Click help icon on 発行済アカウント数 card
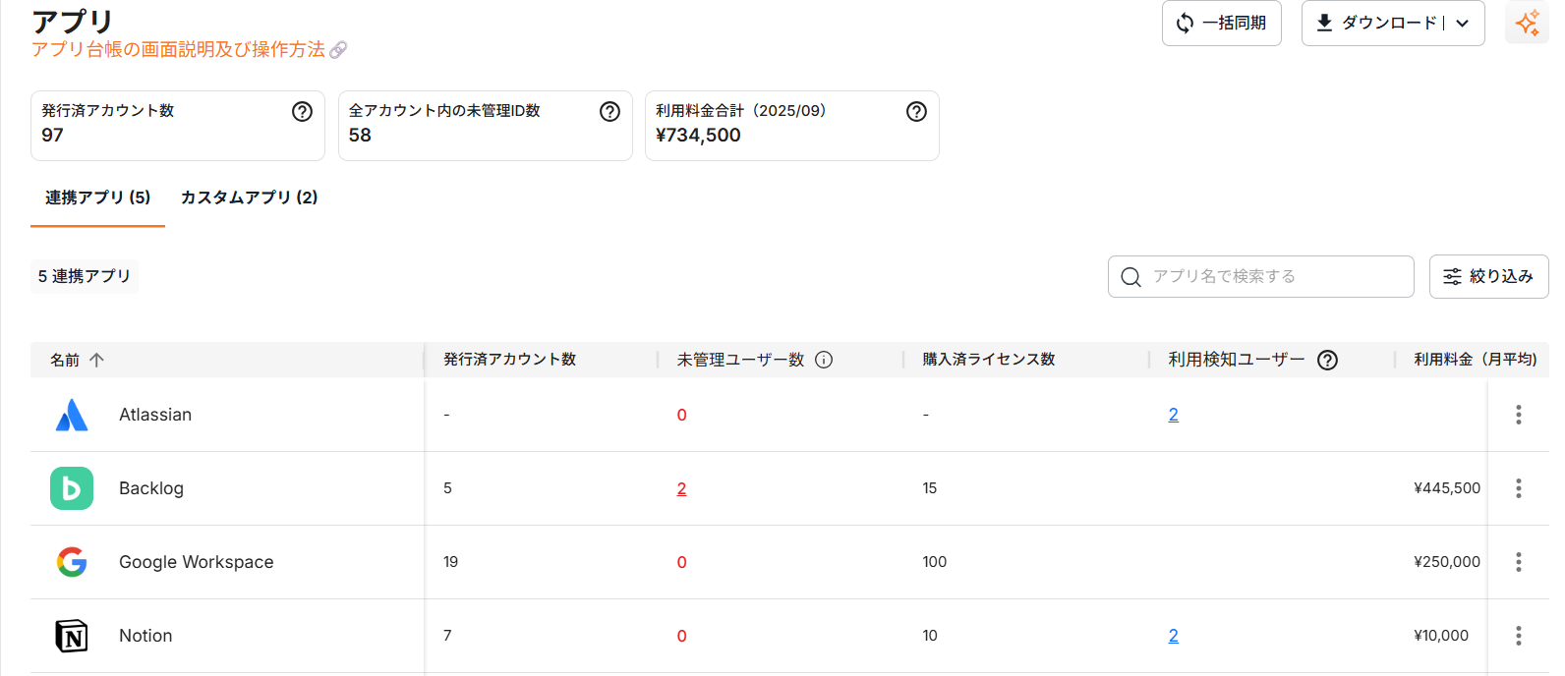The image size is (1565, 676). point(302,112)
